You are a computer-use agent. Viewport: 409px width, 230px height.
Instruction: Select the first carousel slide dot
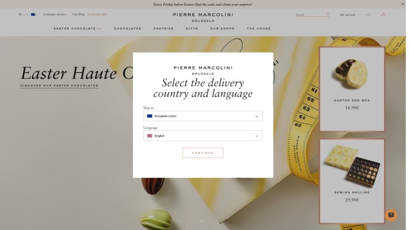click(x=201, y=221)
